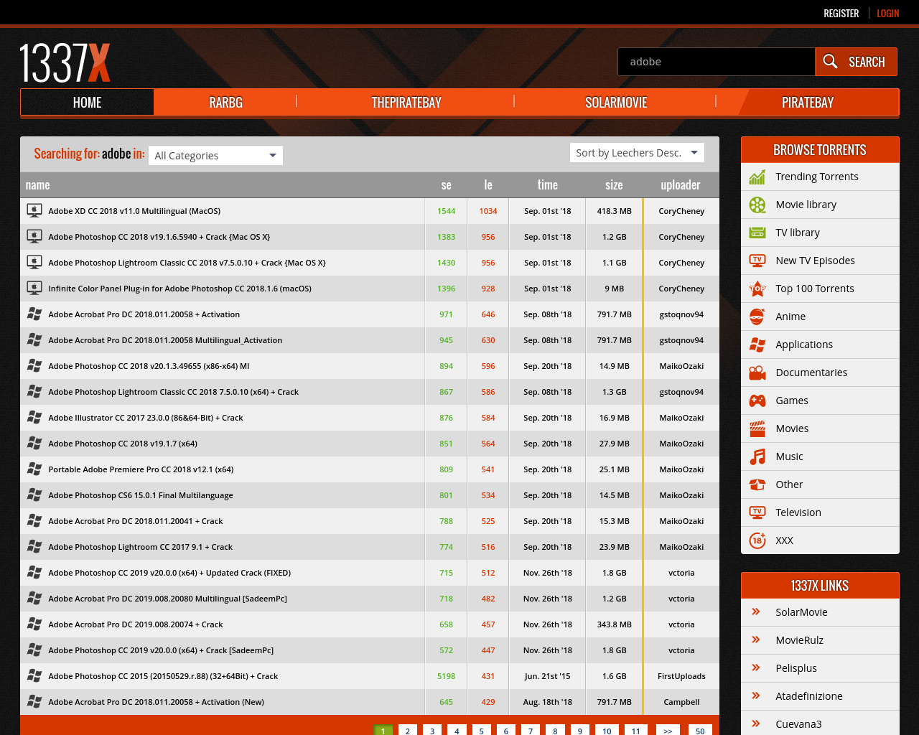
Task: Click arrow icon beside SolarMovie link
Action: point(756,612)
